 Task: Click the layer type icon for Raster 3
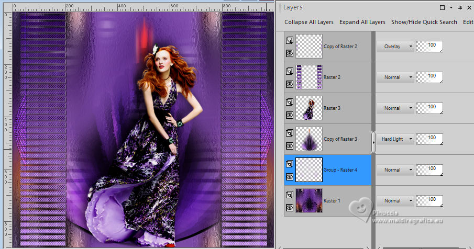(x=289, y=102)
